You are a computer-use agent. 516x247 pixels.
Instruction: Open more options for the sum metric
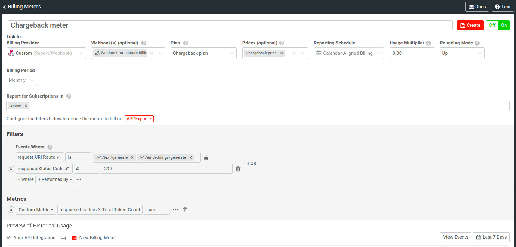tap(175, 210)
